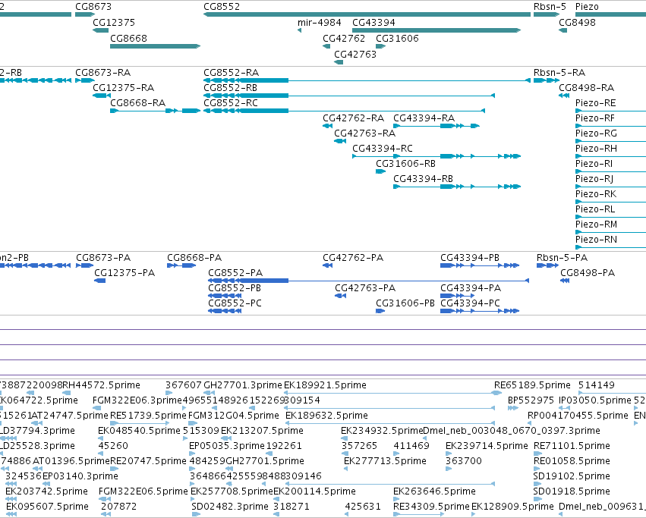Screen dimensions: 646x518
Task: Open the Piezo-RG transcript label
Action: (x=596, y=133)
